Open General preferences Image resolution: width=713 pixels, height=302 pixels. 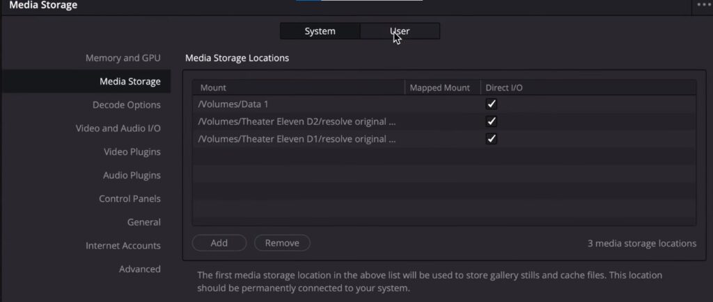[x=143, y=223]
